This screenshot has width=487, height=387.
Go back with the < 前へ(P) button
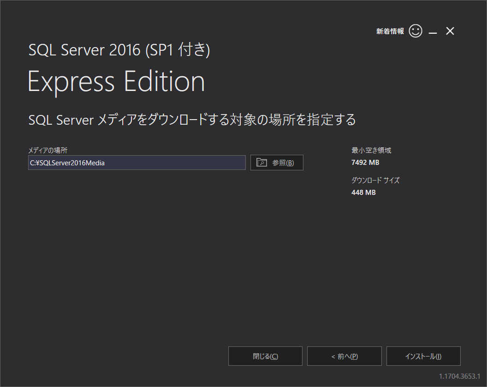tap(344, 356)
